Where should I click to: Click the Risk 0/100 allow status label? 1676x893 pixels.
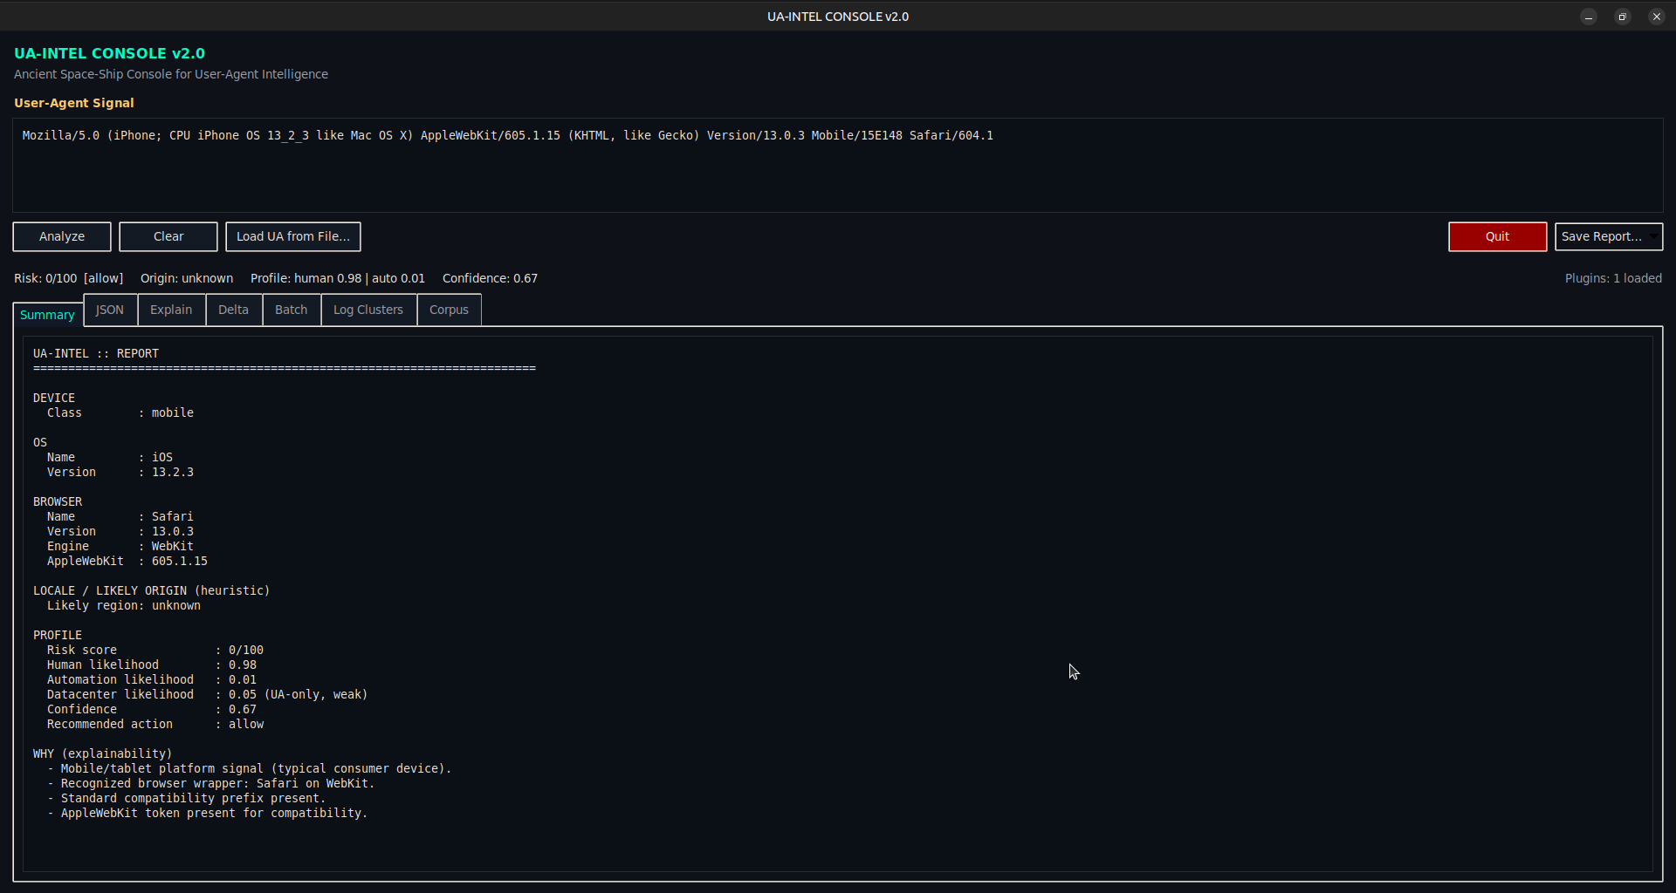[x=68, y=278]
